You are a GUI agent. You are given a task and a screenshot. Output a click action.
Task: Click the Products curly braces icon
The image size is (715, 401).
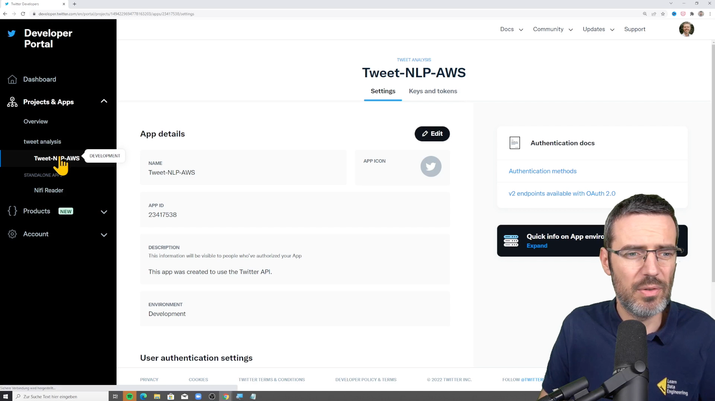(12, 211)
